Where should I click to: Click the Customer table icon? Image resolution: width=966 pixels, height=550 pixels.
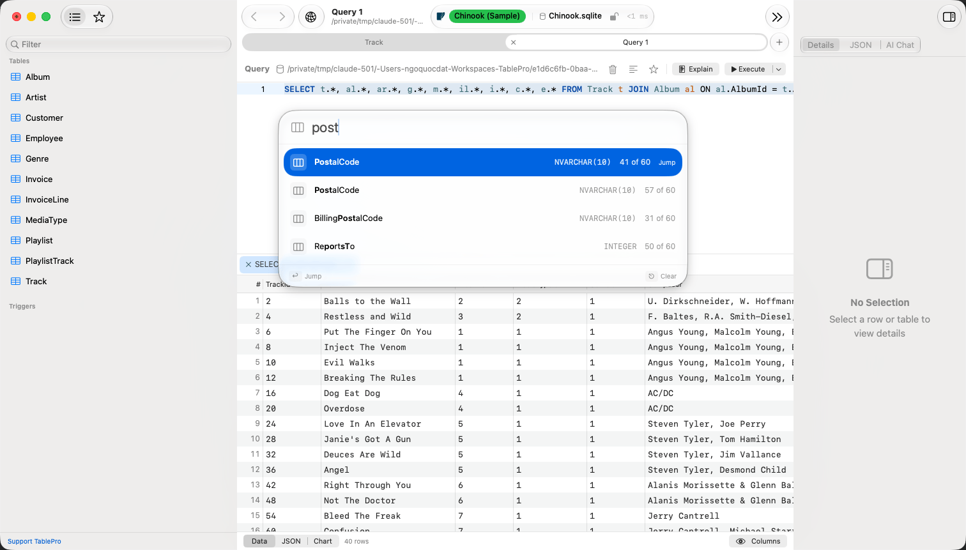16,118
